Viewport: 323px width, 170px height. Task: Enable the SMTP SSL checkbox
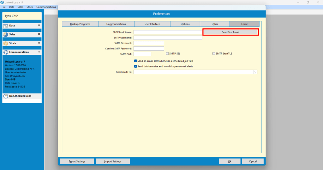(167, 54)
